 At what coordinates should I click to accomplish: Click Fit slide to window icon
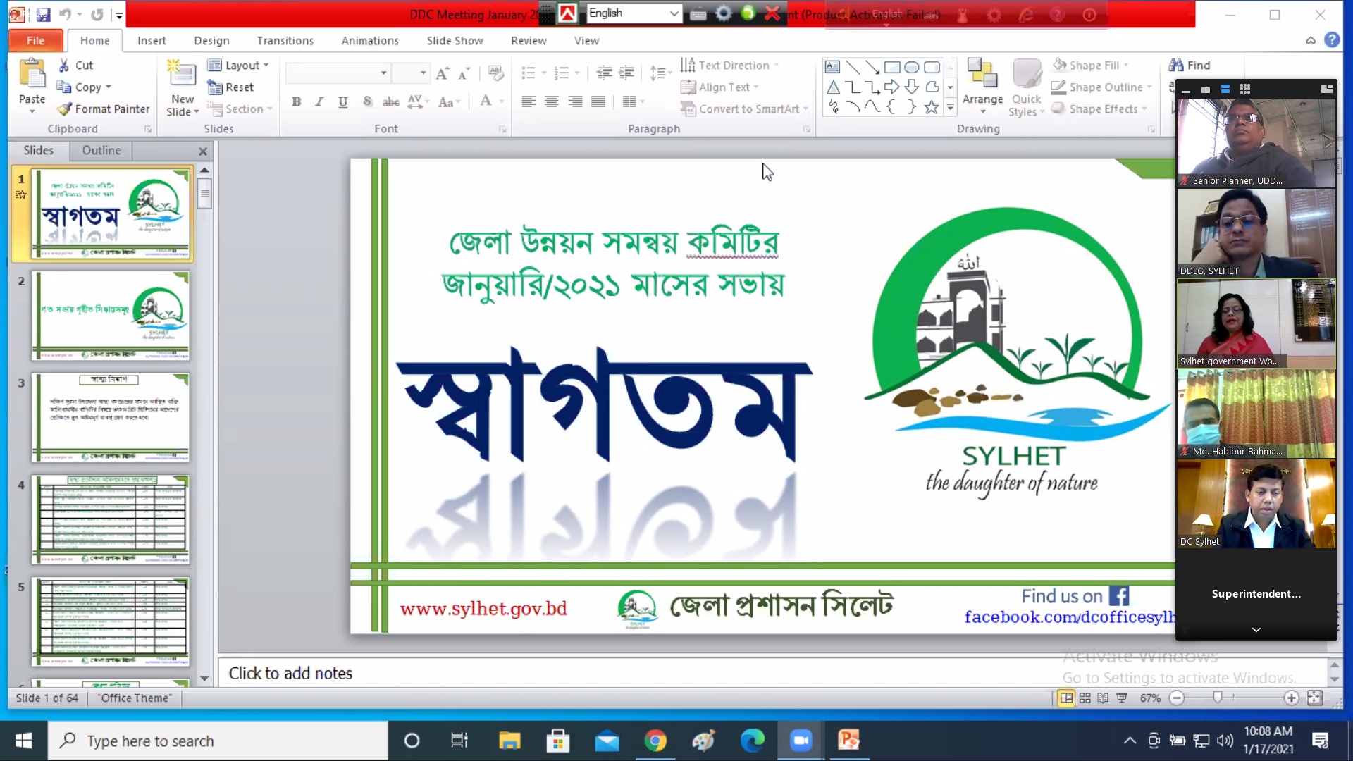(1315, 698)
